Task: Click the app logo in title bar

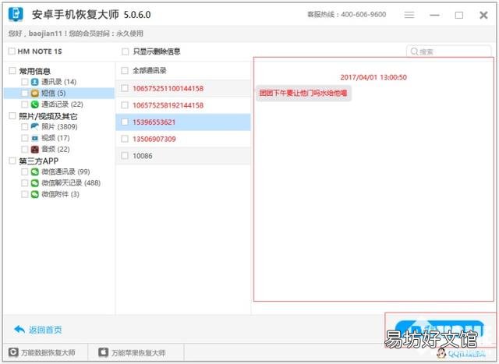Action: 16,14
